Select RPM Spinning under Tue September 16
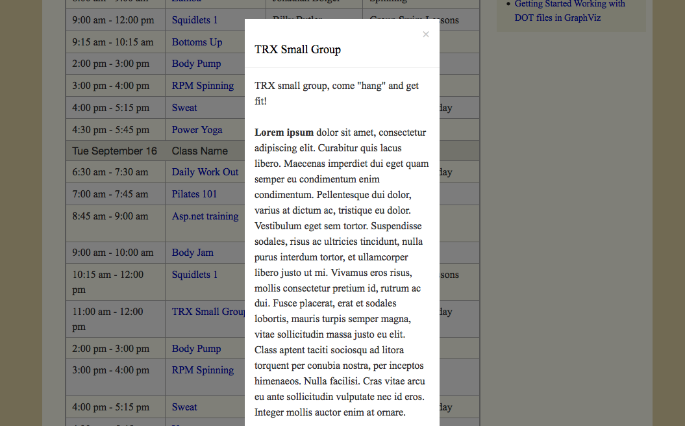This screenshot has height=426, width=685. [x=203, y=370]
